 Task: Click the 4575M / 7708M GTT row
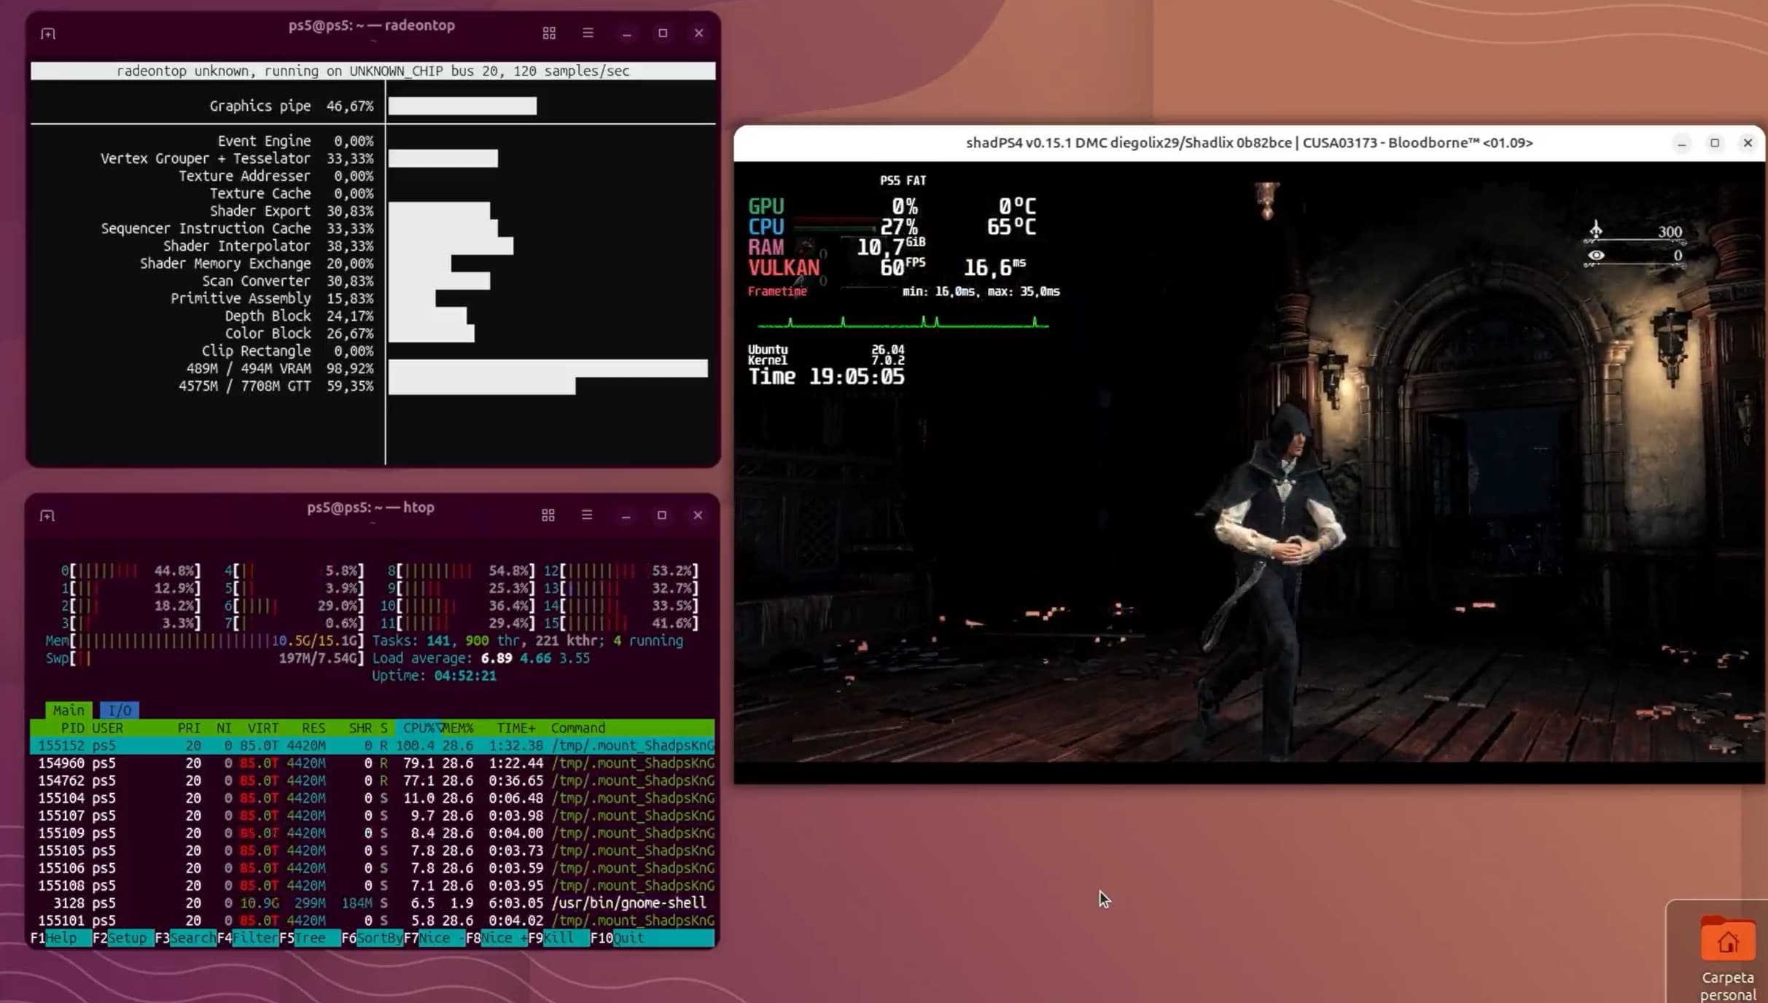377,386
